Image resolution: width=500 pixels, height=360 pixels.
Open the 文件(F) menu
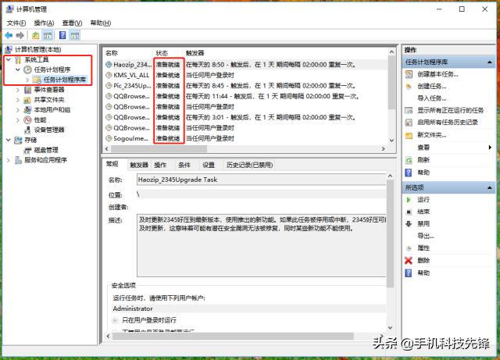coord(16,23)
